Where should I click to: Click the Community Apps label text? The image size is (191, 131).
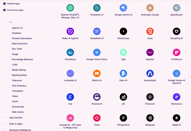15,10
